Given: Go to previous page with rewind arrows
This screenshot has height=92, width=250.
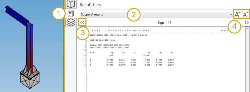Looking at the screenshot, I should click(82, 22).
